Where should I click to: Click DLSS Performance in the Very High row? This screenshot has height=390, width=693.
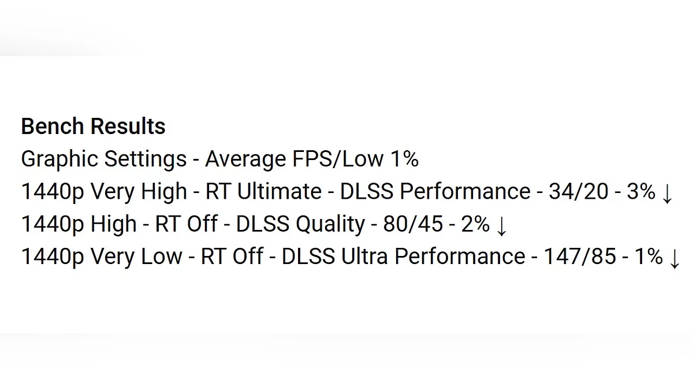pos(435,192)
